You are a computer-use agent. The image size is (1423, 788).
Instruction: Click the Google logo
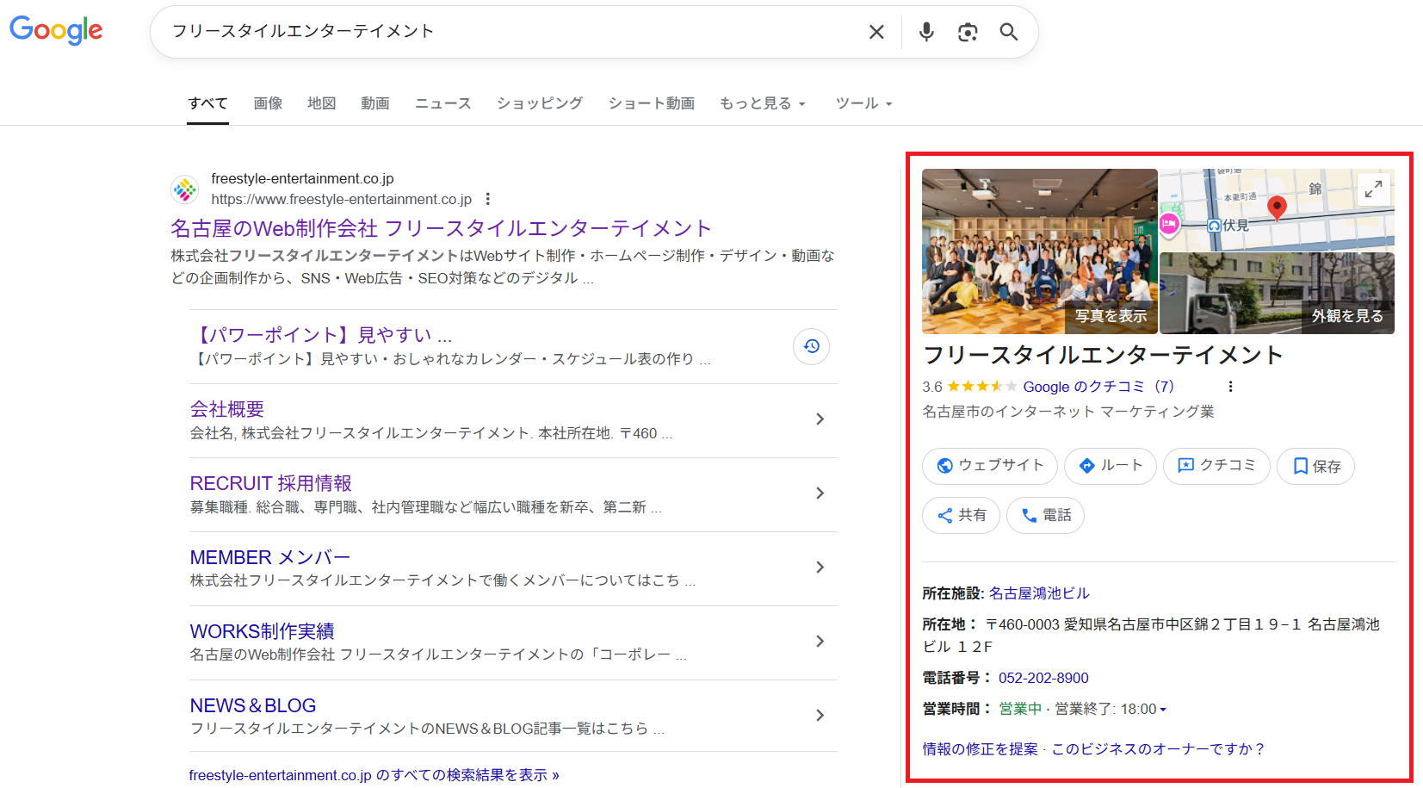(x=56, y=30)
